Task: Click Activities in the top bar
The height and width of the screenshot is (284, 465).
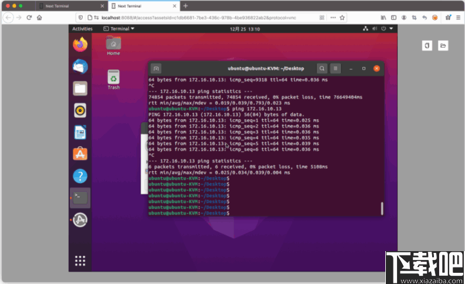Action: [x=83, y=29]
